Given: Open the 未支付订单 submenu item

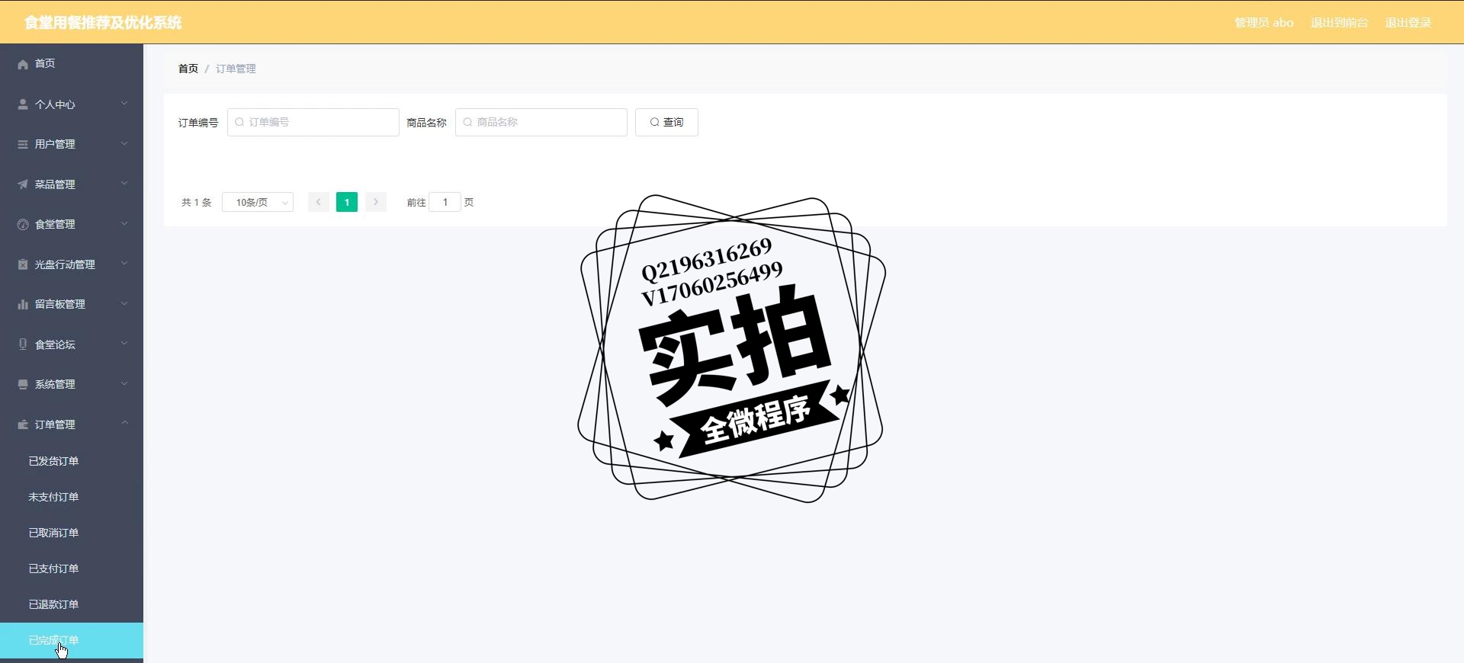Looking at the screenshot, I should [72, 497].
